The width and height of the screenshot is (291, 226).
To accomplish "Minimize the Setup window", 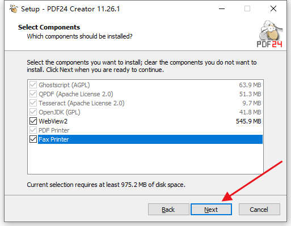I will point(222,8).
